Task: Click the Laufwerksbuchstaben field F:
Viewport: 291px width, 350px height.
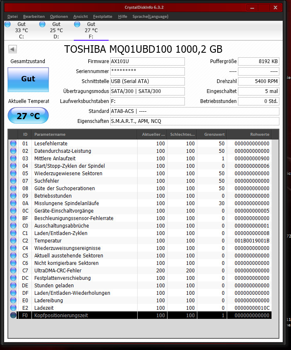Action: click(x=148, y=101)
